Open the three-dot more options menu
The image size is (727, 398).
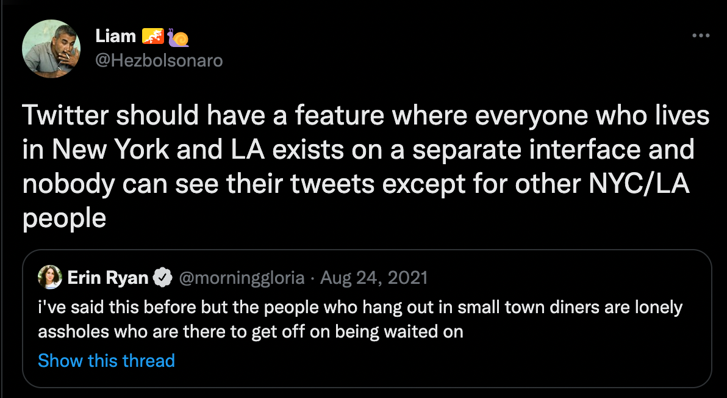701,36
